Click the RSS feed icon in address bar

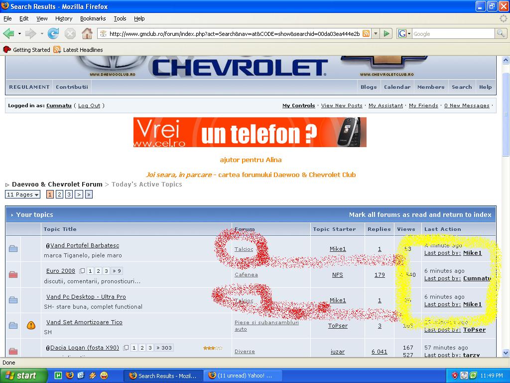coord(366,34)
